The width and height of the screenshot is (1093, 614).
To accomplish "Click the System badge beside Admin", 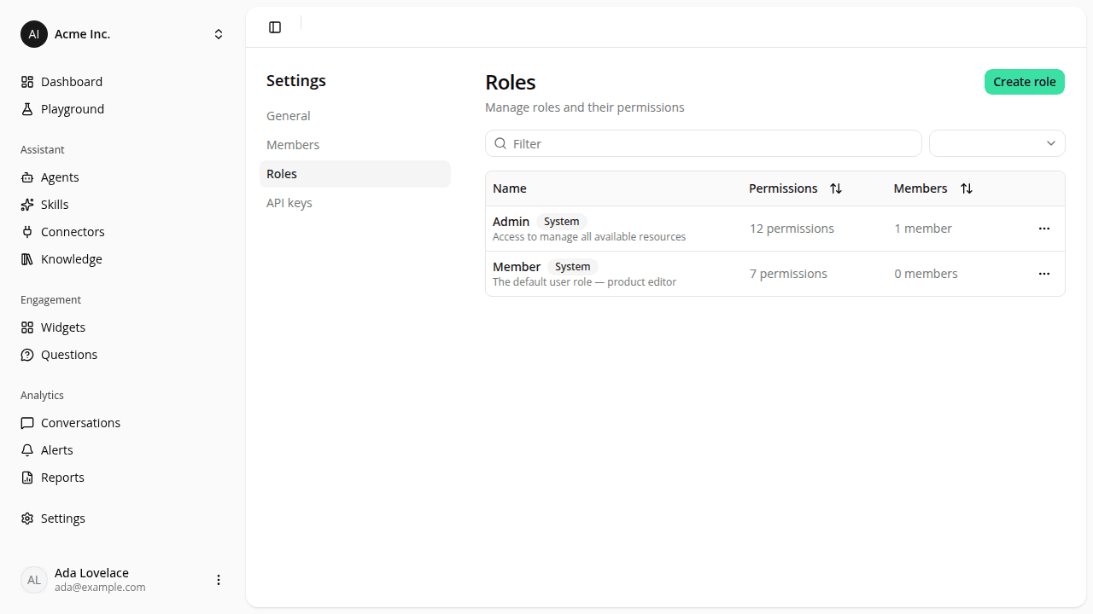I will coord(562,222).
